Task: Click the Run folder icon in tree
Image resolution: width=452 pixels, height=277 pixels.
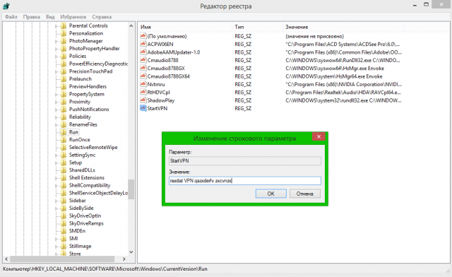Action: pyautogui.click(x=64, y=132)
